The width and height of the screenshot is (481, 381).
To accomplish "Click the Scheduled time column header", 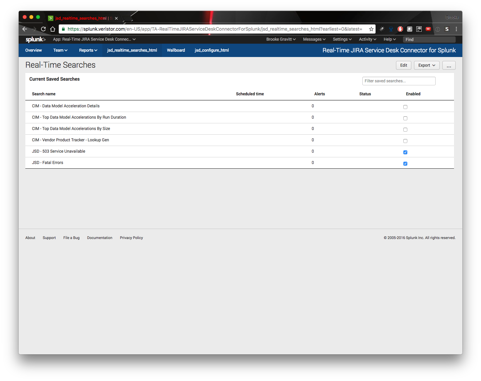I will coord(250,94).
